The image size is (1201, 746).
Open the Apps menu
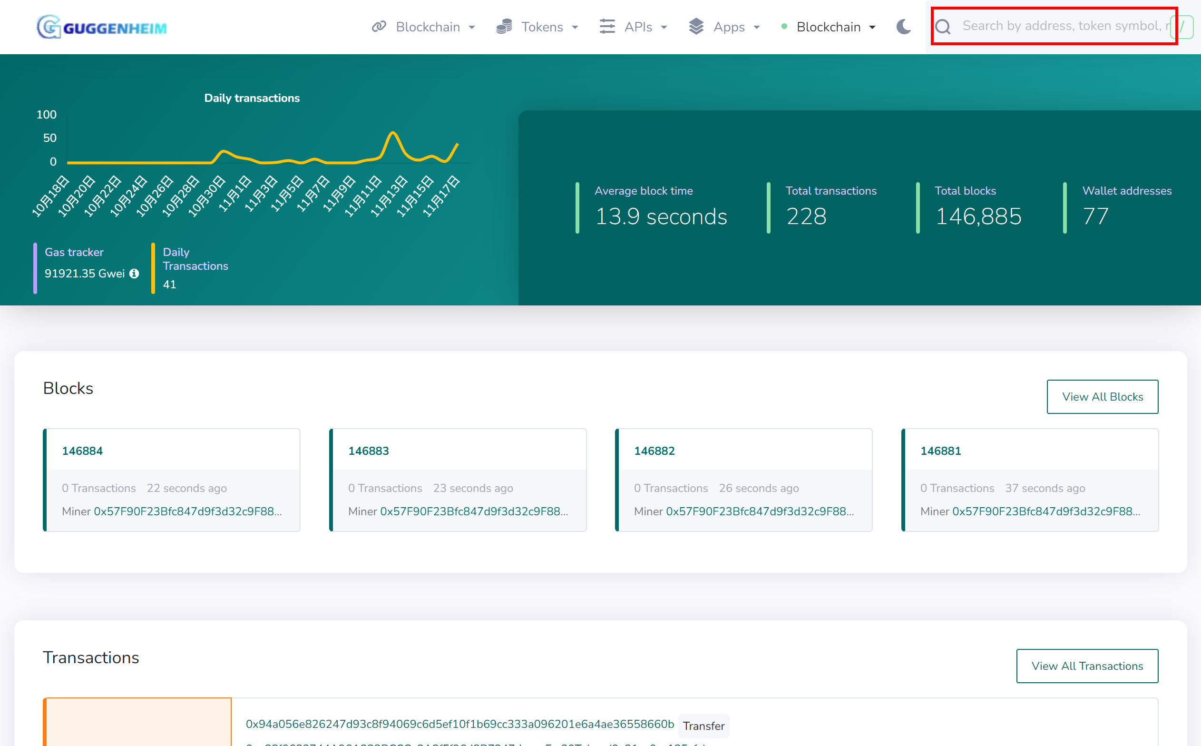729,27
